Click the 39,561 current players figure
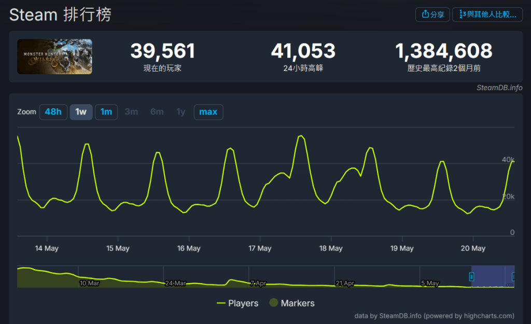This screenshot has height=324, width=531. pos(162,51)
